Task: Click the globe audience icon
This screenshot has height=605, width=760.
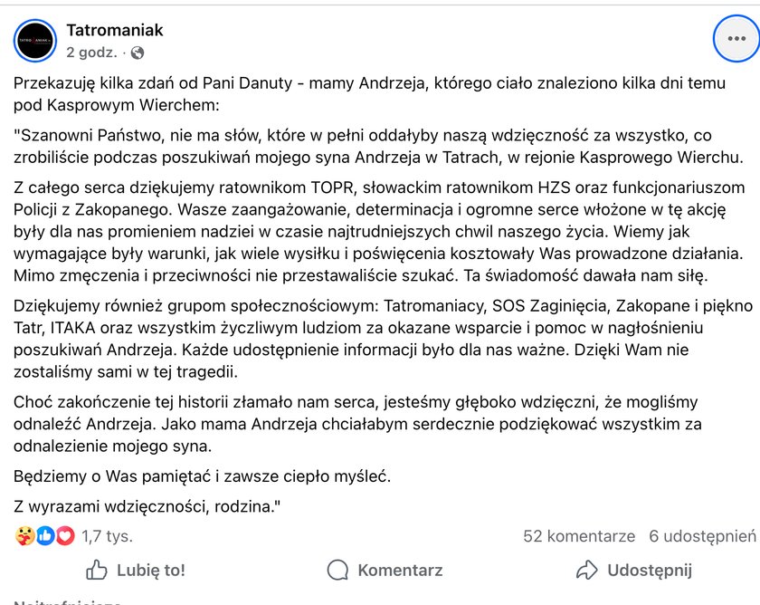Action: click(138, 53)
